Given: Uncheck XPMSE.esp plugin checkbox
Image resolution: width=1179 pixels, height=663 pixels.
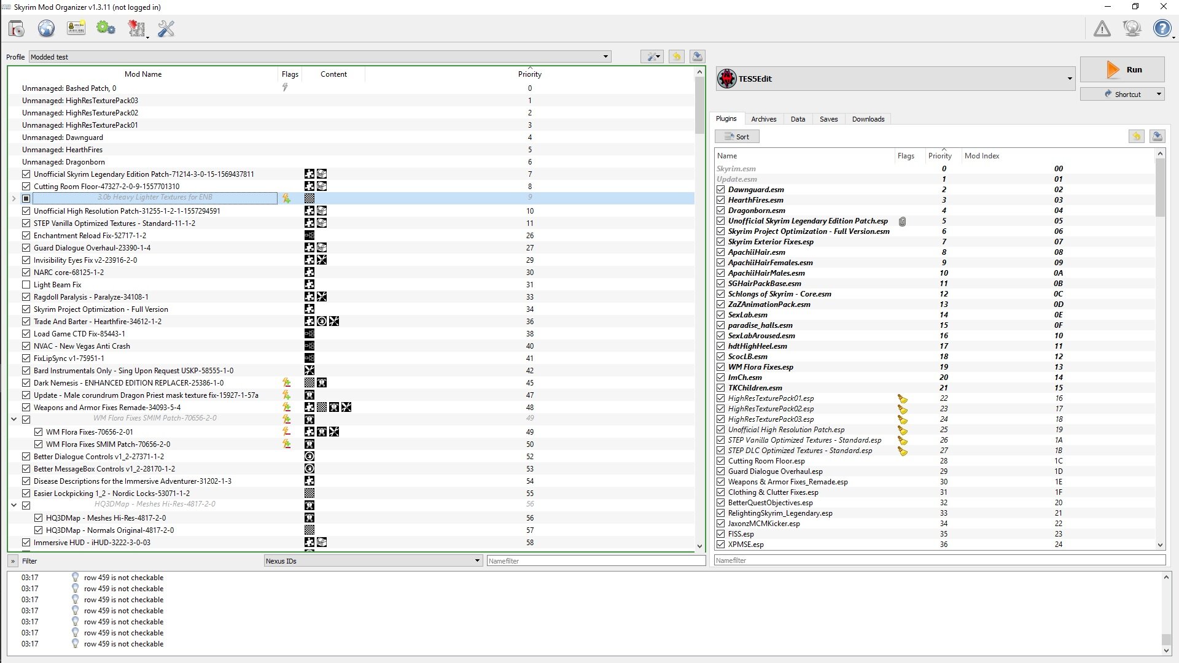Looking at the screenshot, I should pyautogui.click(x=721, y=545).
